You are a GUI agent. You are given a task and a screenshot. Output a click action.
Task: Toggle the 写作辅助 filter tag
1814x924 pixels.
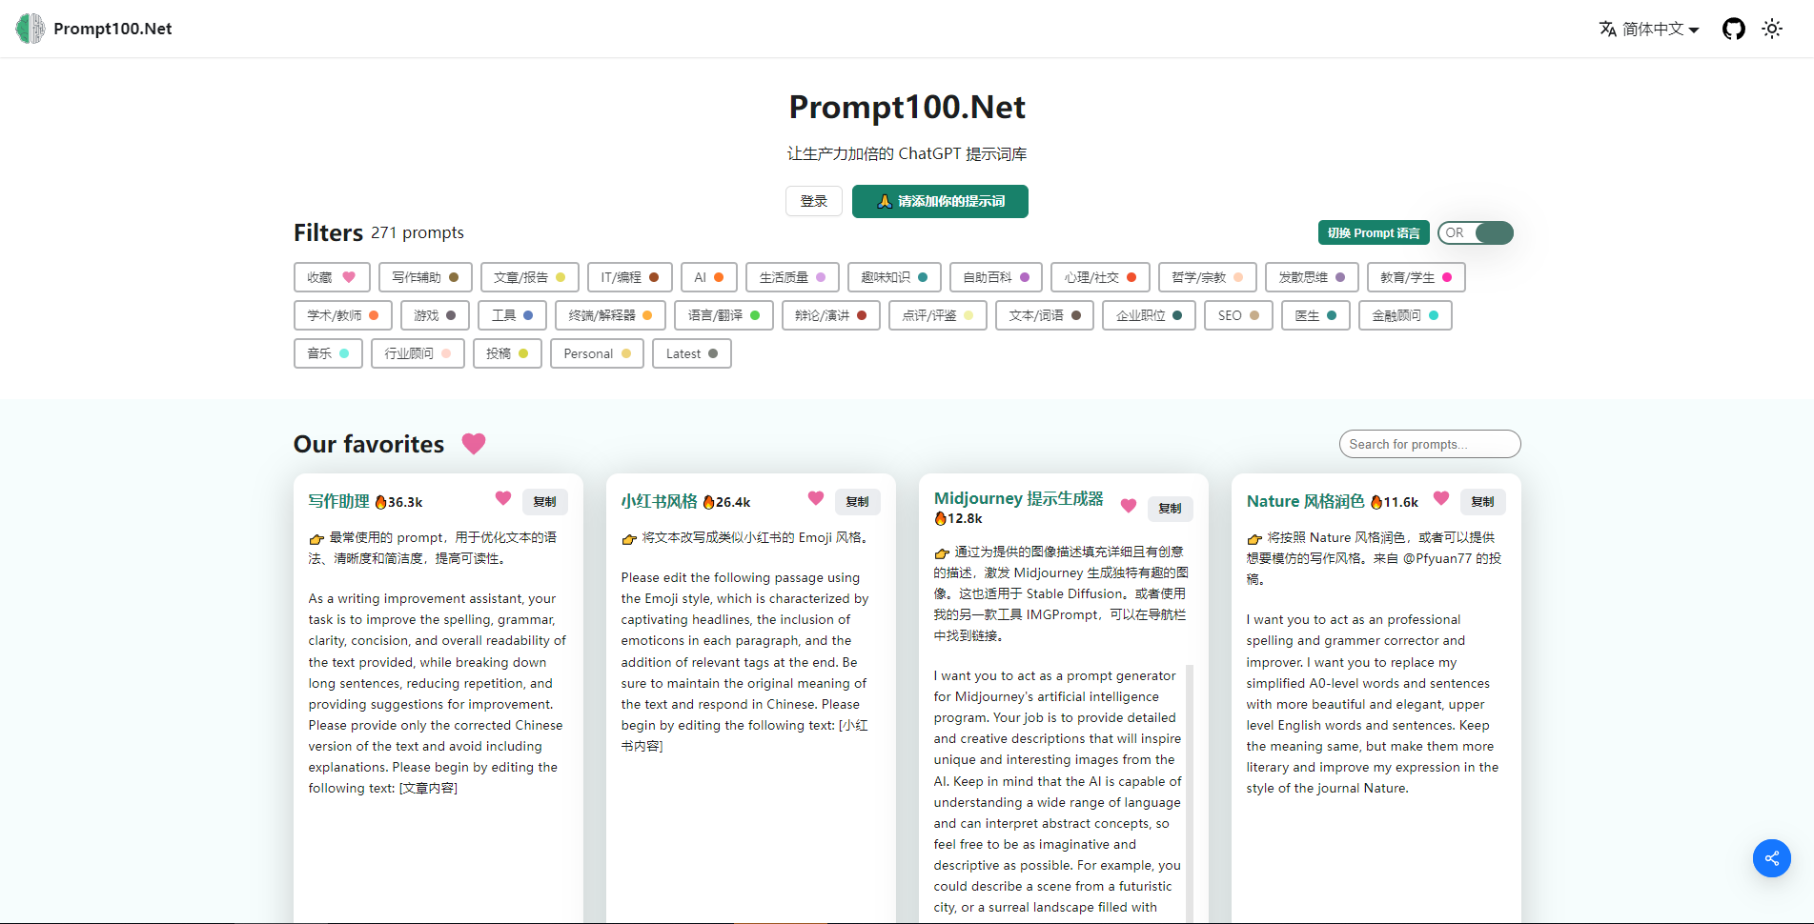point(425,277)
